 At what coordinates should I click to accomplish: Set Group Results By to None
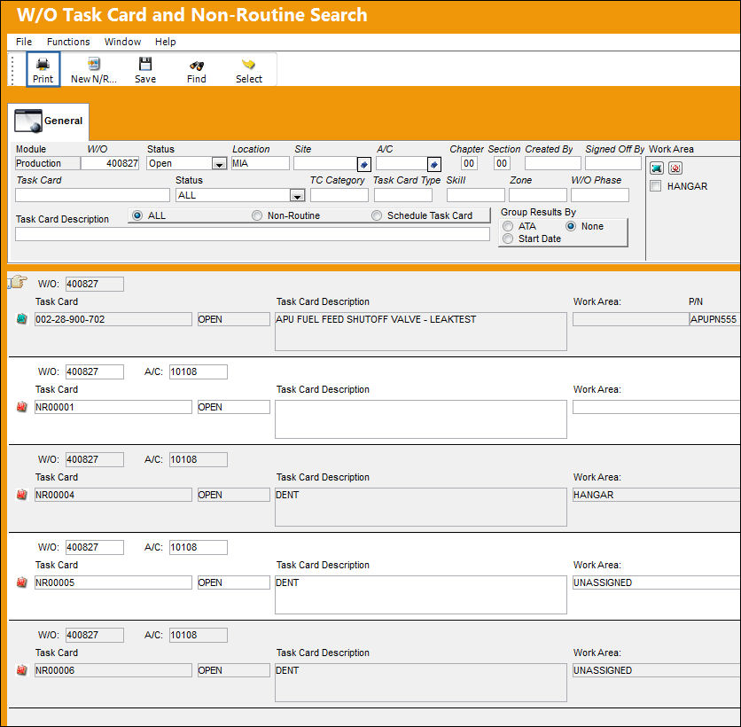tap(571, 226)
